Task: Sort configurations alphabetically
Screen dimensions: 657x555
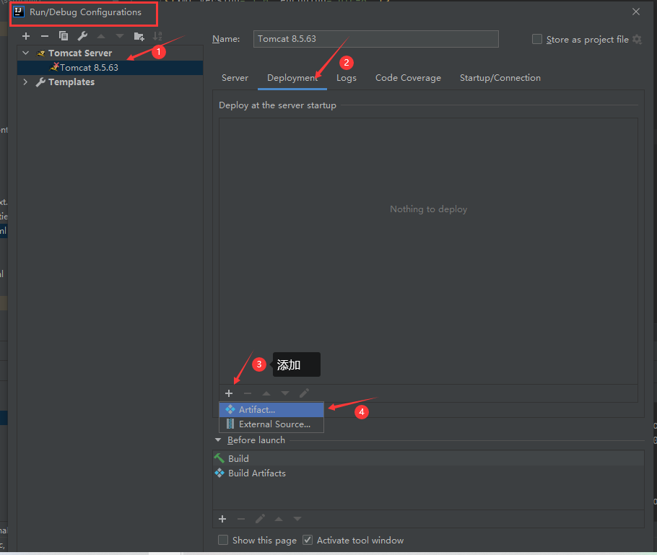Action: tap(157, 36)
